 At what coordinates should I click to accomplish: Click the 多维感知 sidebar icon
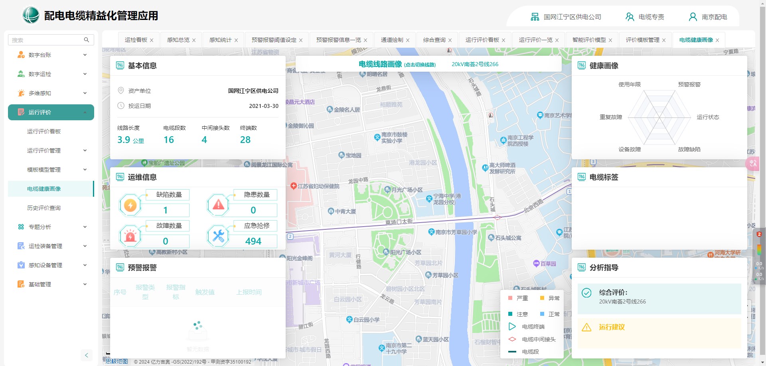tap(21, 93)
